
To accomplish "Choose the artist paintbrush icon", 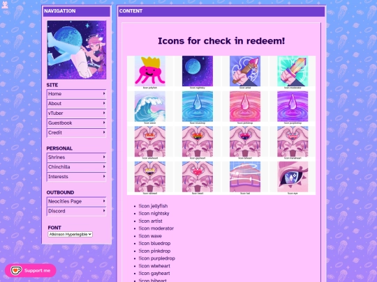I will (x=245, y=71).
